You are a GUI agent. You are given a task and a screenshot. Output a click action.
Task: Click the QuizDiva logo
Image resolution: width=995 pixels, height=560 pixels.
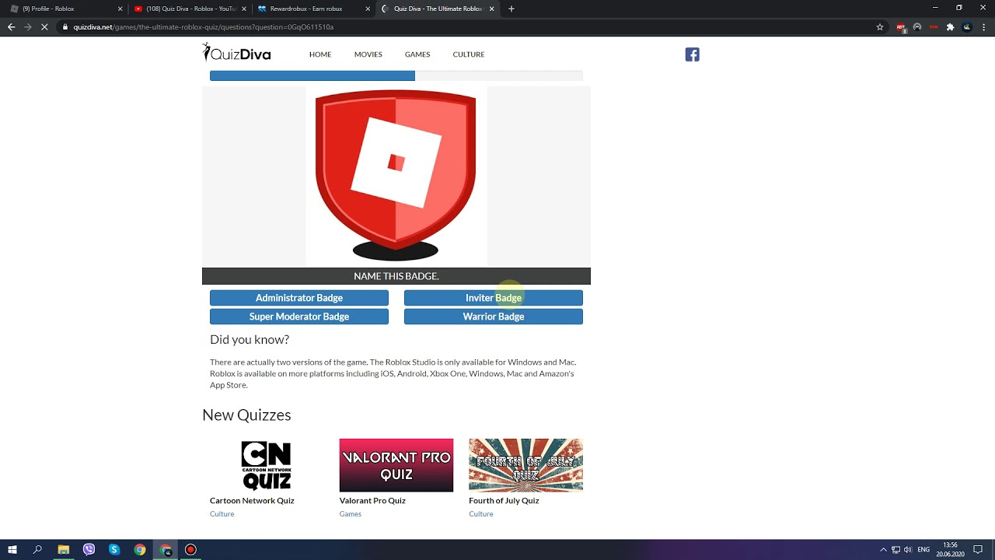point(236,53)
